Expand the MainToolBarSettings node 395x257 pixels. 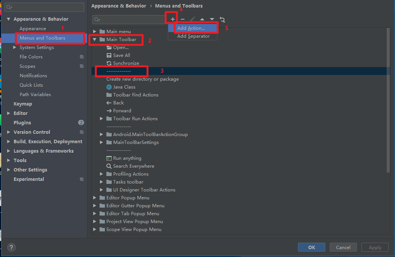pos(101,142)
